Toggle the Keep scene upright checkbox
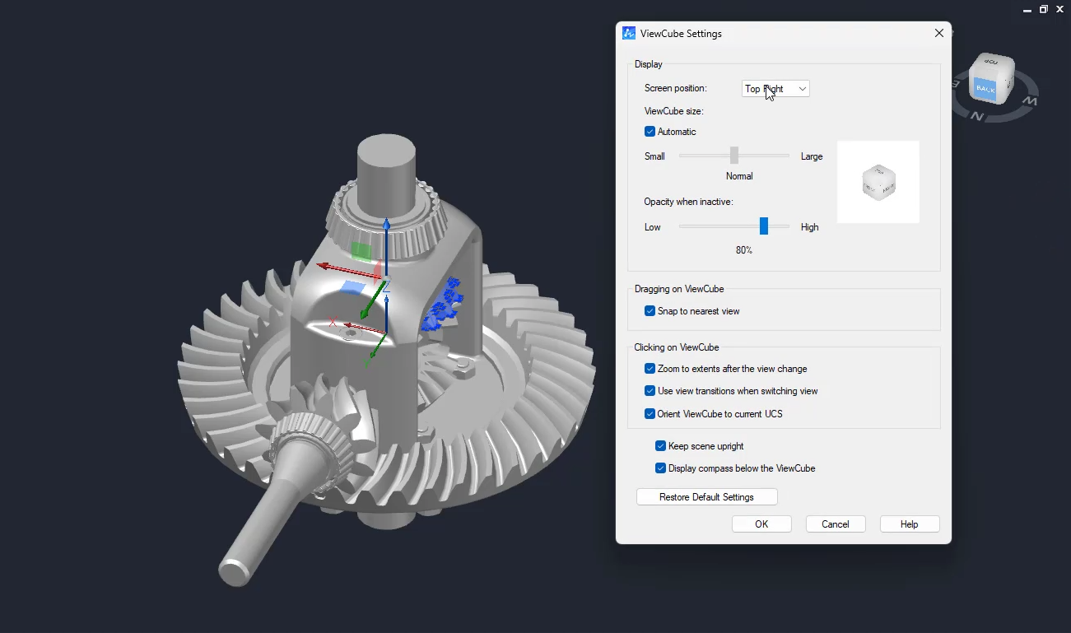1071x633 pixels. click(x=660, y=446)
